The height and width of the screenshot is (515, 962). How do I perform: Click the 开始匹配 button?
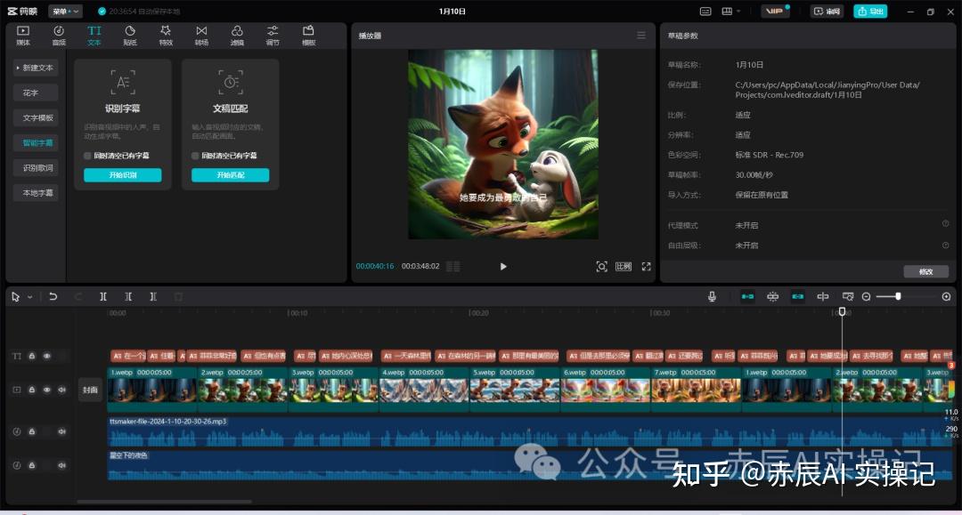[230, 175]
